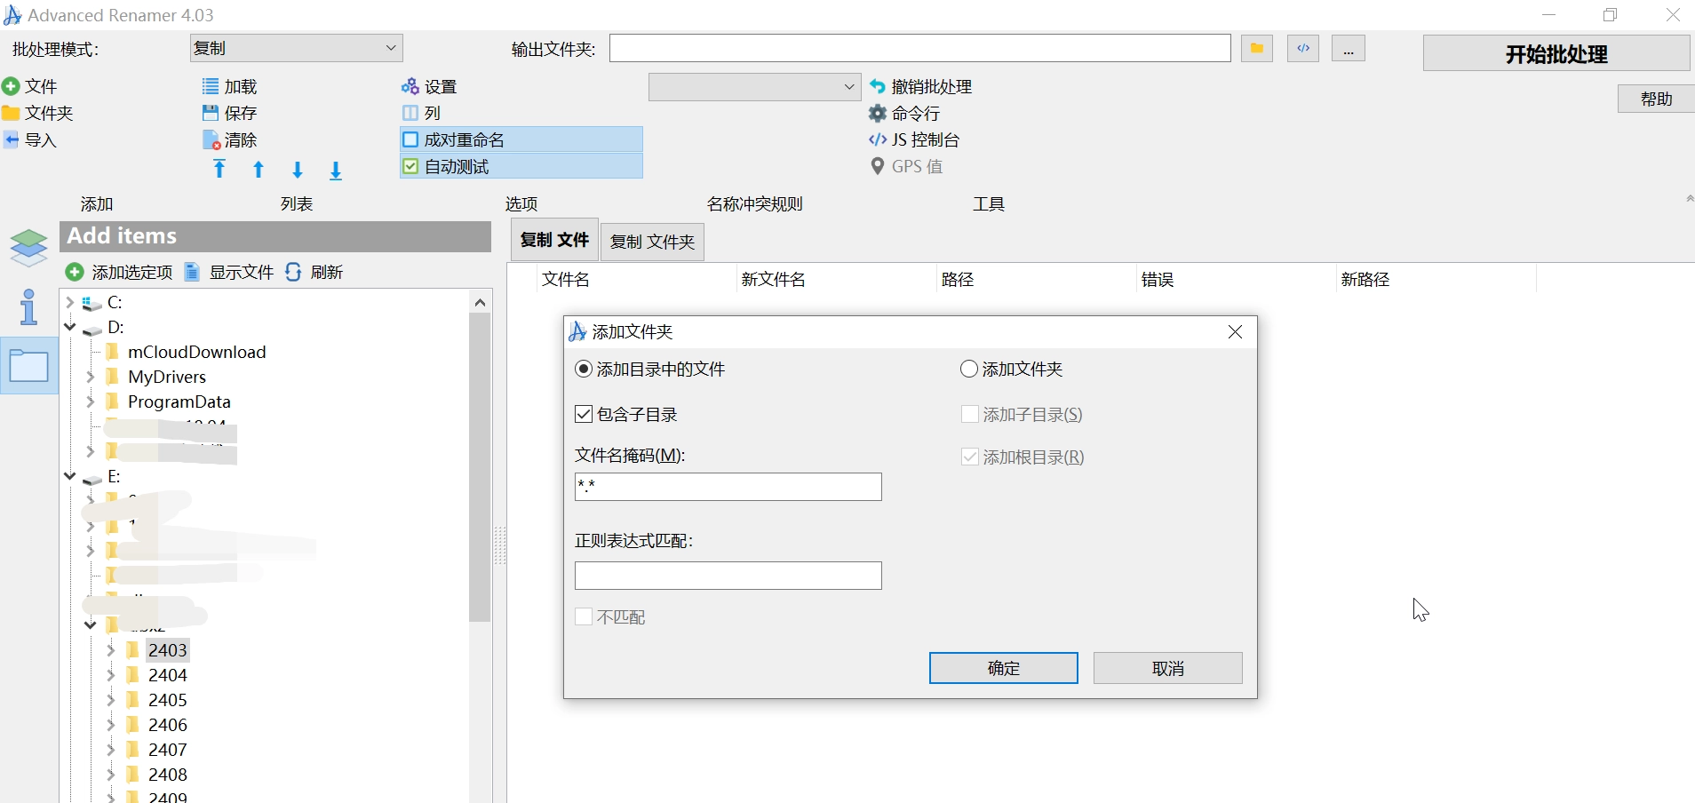
Task: Confirm the dialog with 确定
Action: pos(1004,668)
